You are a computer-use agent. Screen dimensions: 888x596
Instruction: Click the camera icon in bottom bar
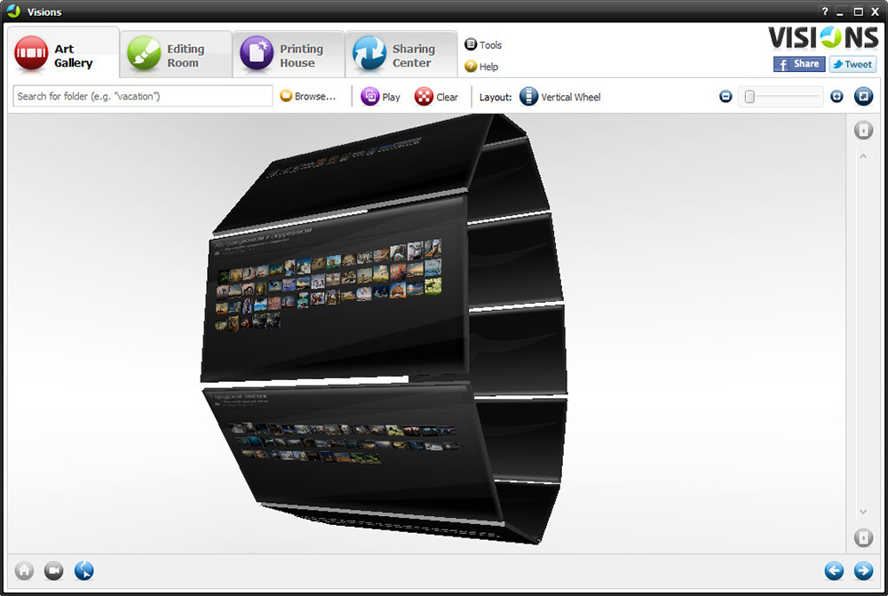point(54,570)
